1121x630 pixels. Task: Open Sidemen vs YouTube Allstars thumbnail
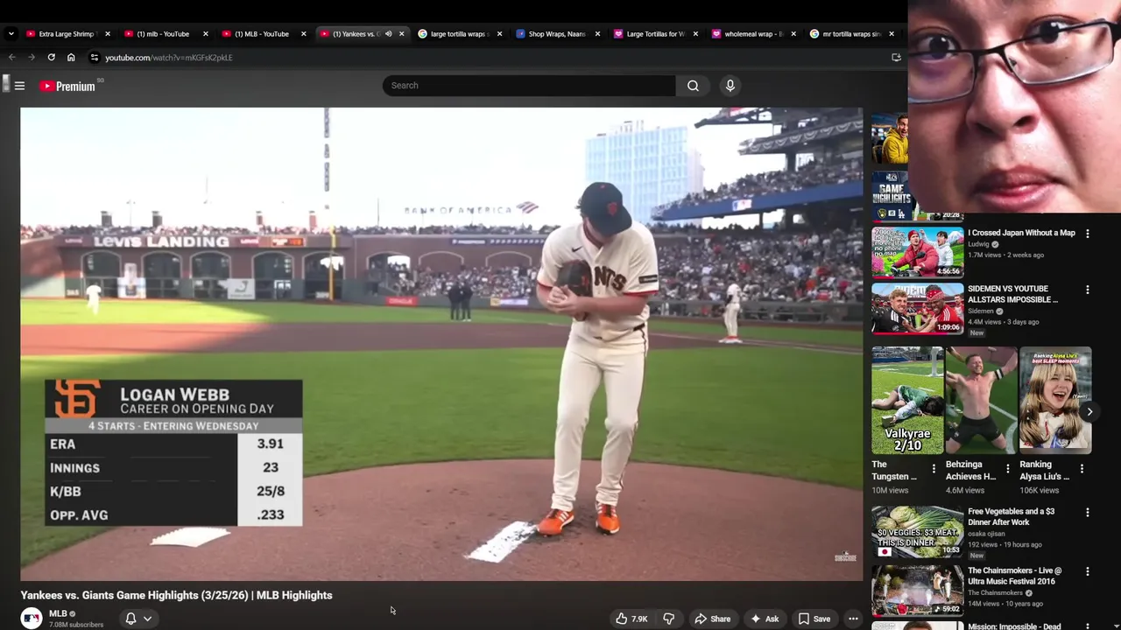tap(917, 308)
